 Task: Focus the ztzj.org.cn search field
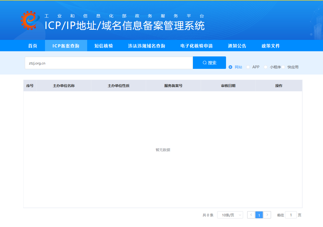point(109,63)
